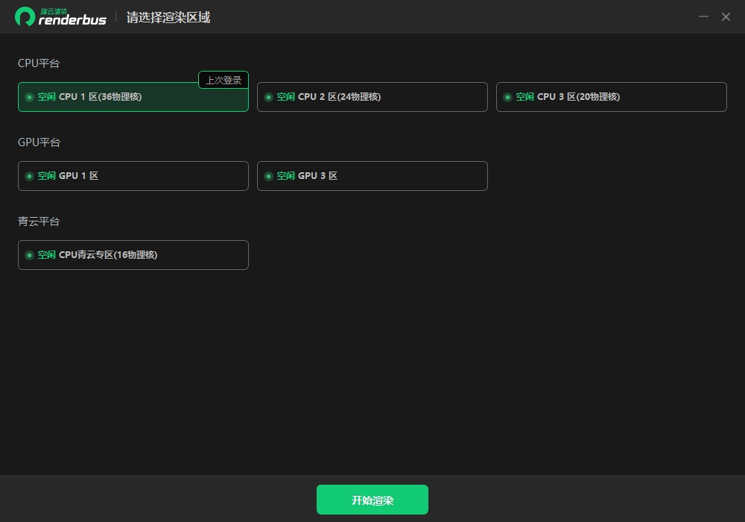The image size is (745, 522).
Task: Select the CPU 1 区(36物理核) region
Action: click(133, 97)
